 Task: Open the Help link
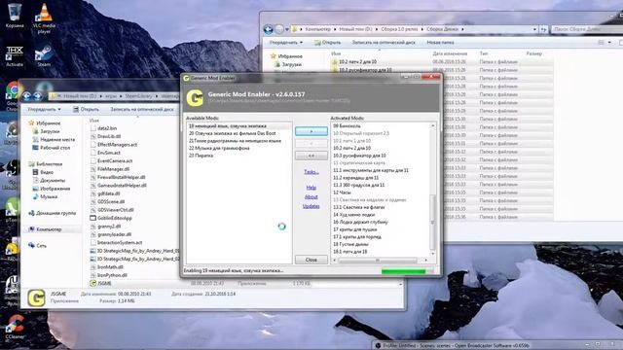(x=311, y=188)
